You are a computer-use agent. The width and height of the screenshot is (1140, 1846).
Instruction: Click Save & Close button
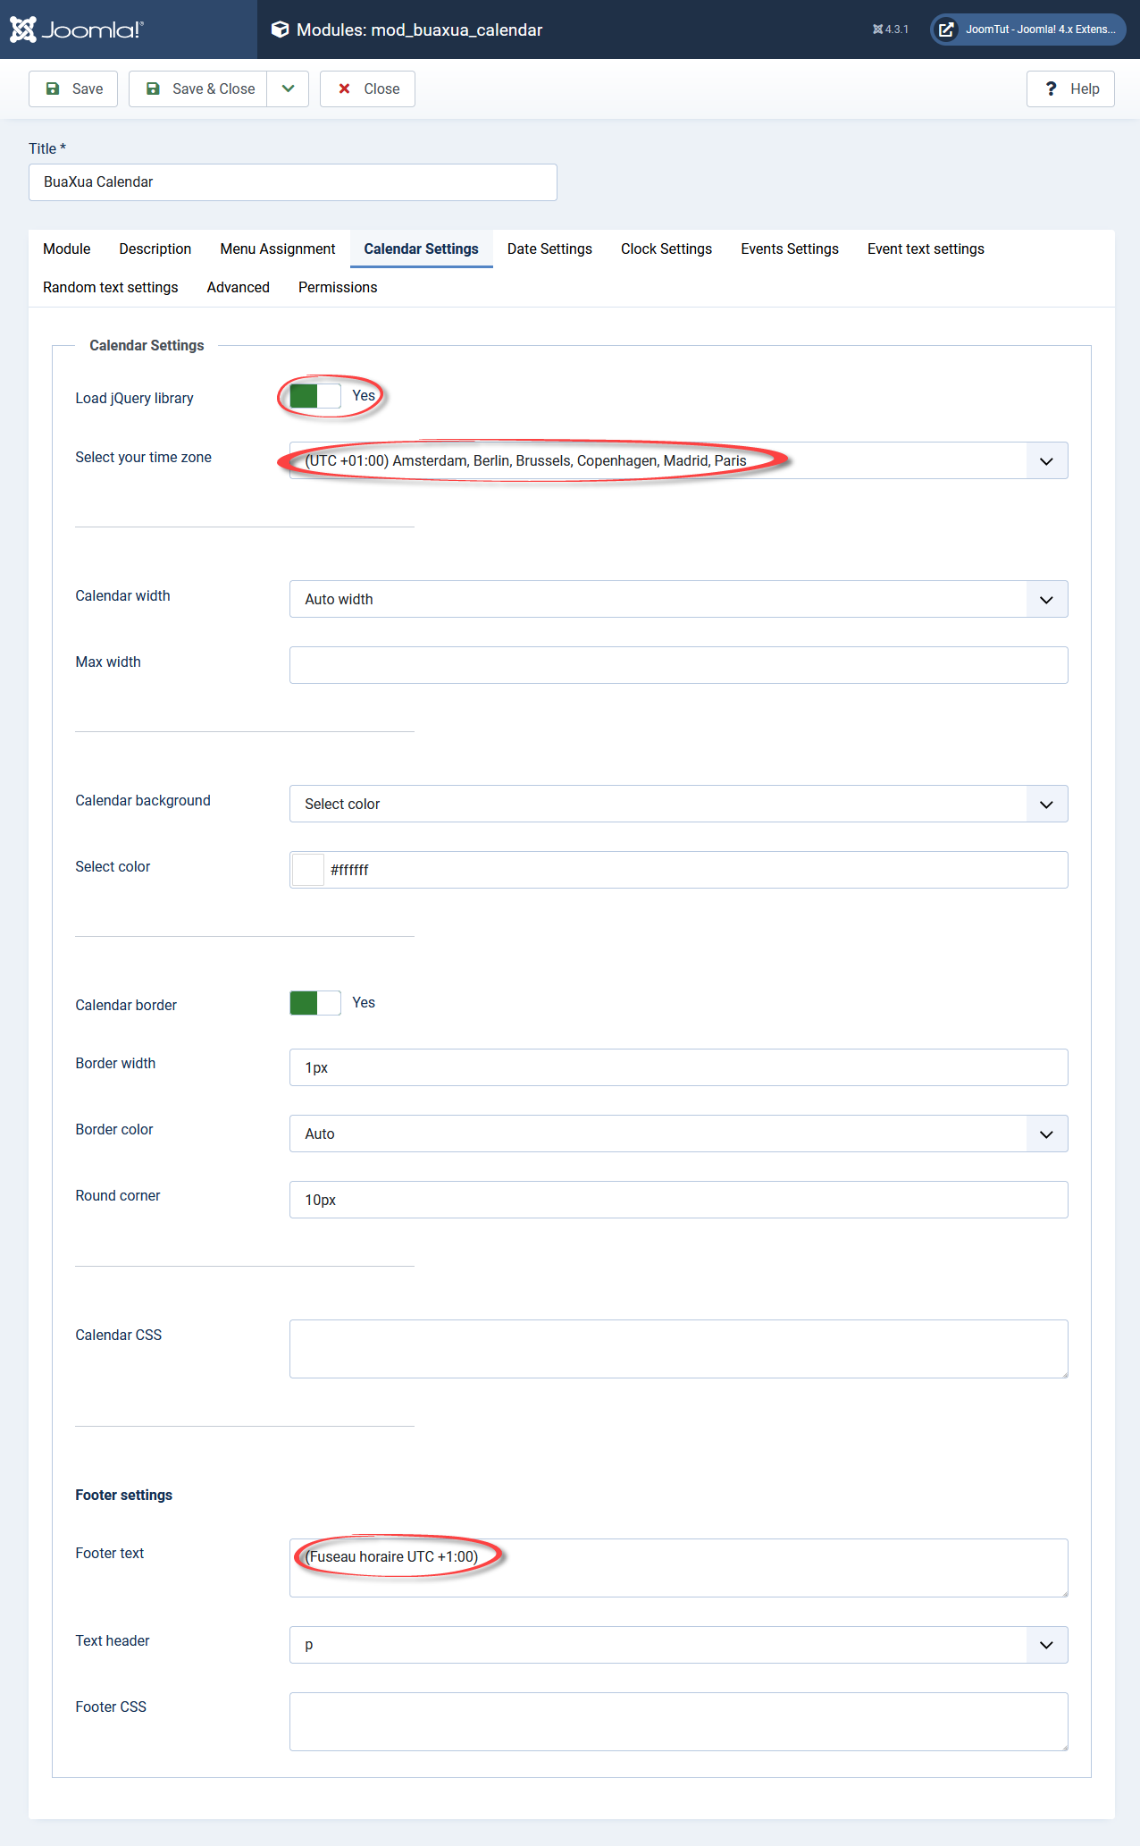point(198,89)
